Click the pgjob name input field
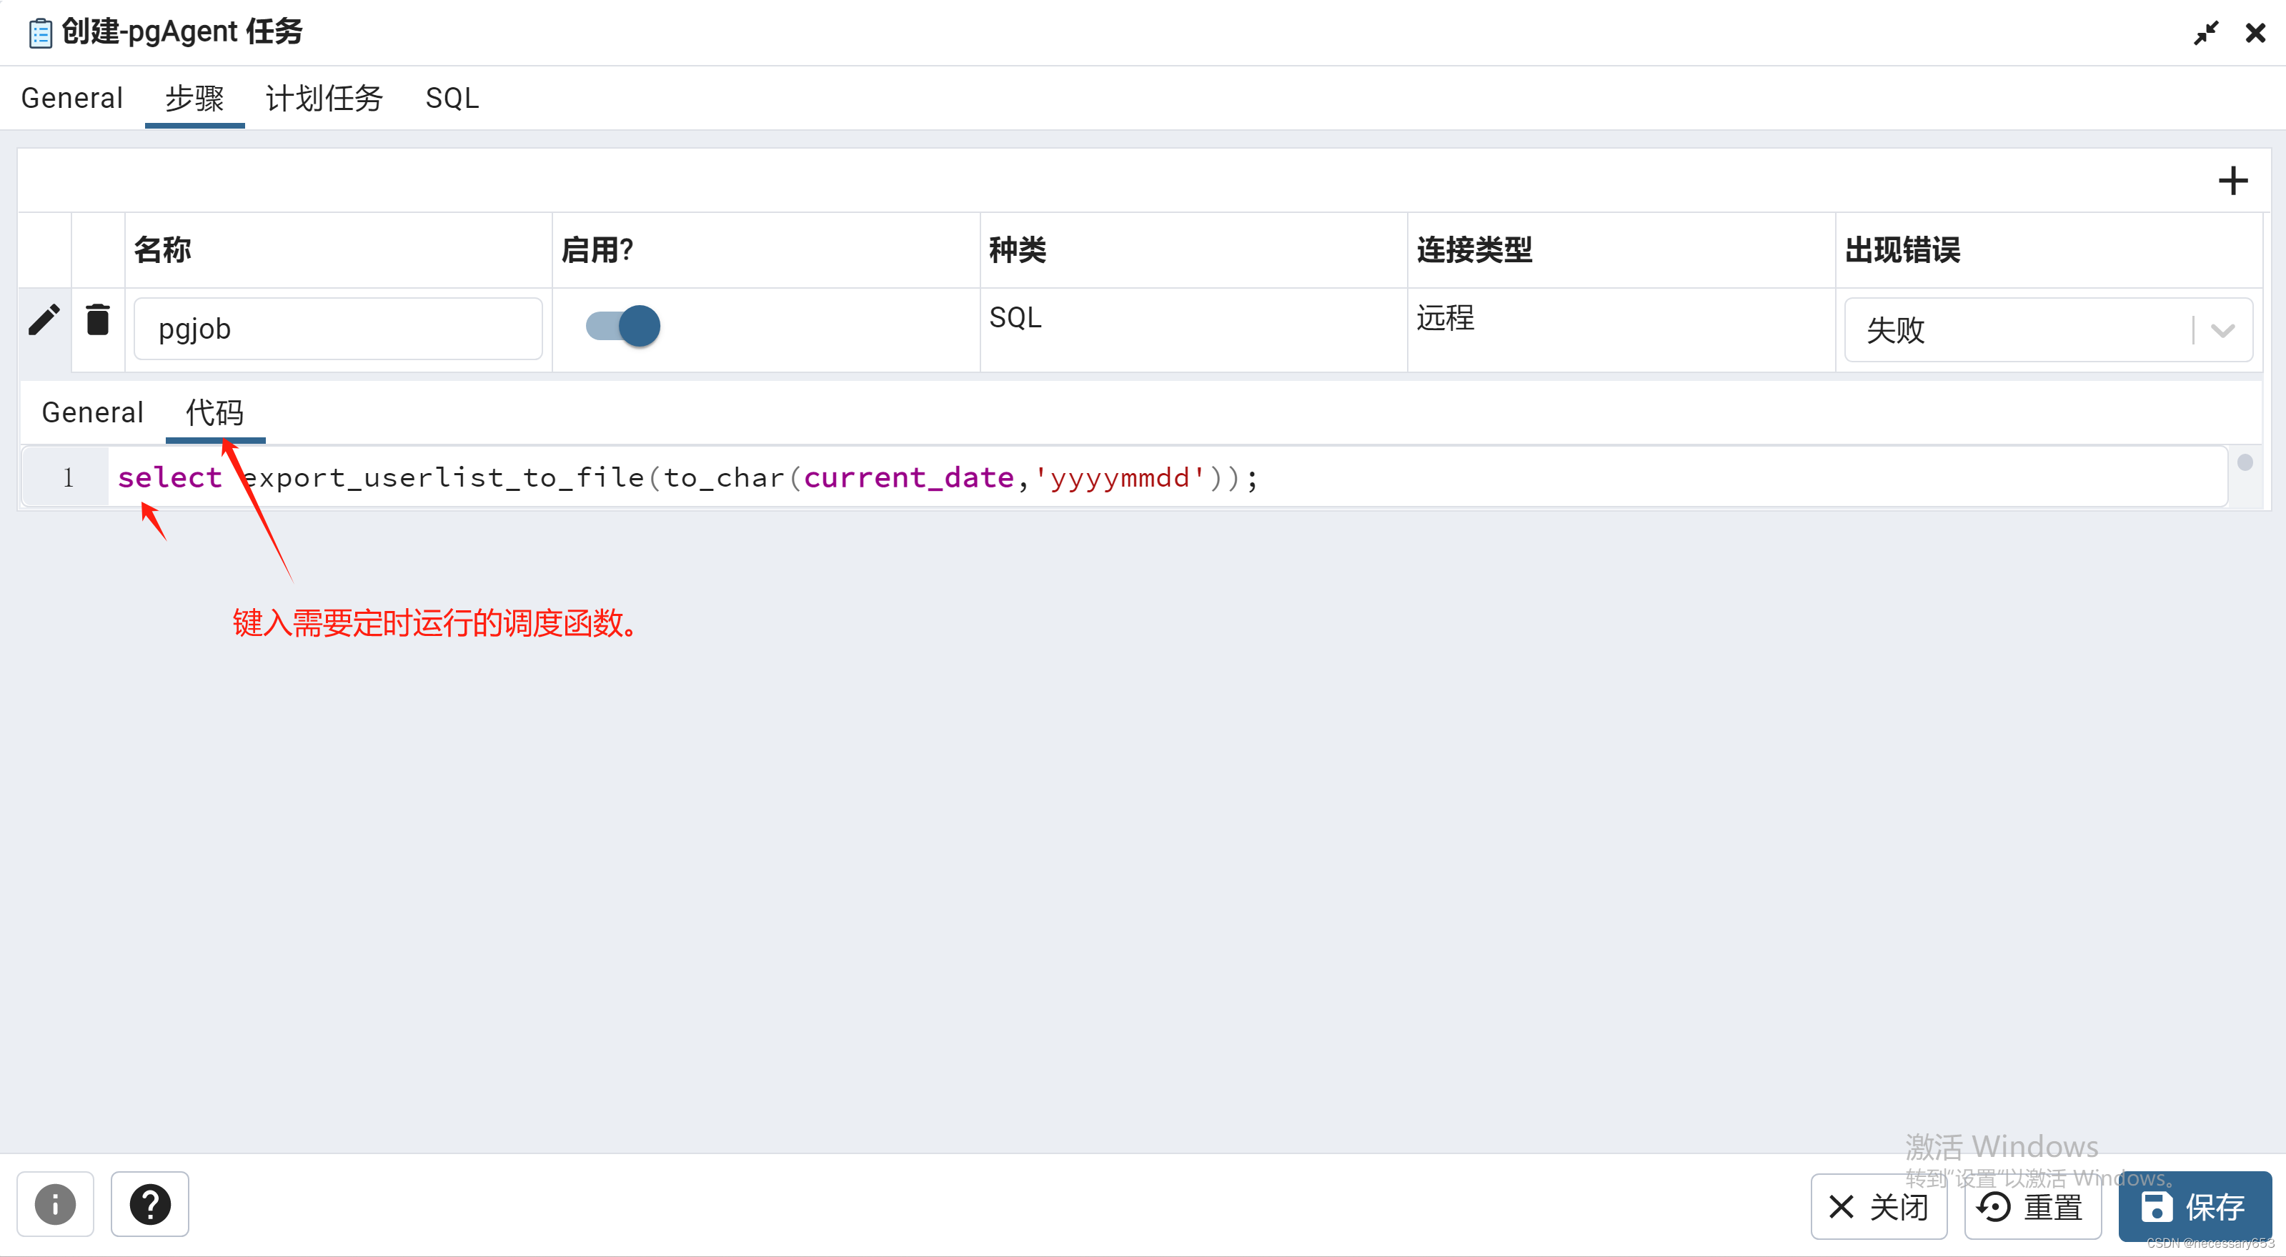Viewport: 2286px width, 1257px height. (x=337, y=329)
